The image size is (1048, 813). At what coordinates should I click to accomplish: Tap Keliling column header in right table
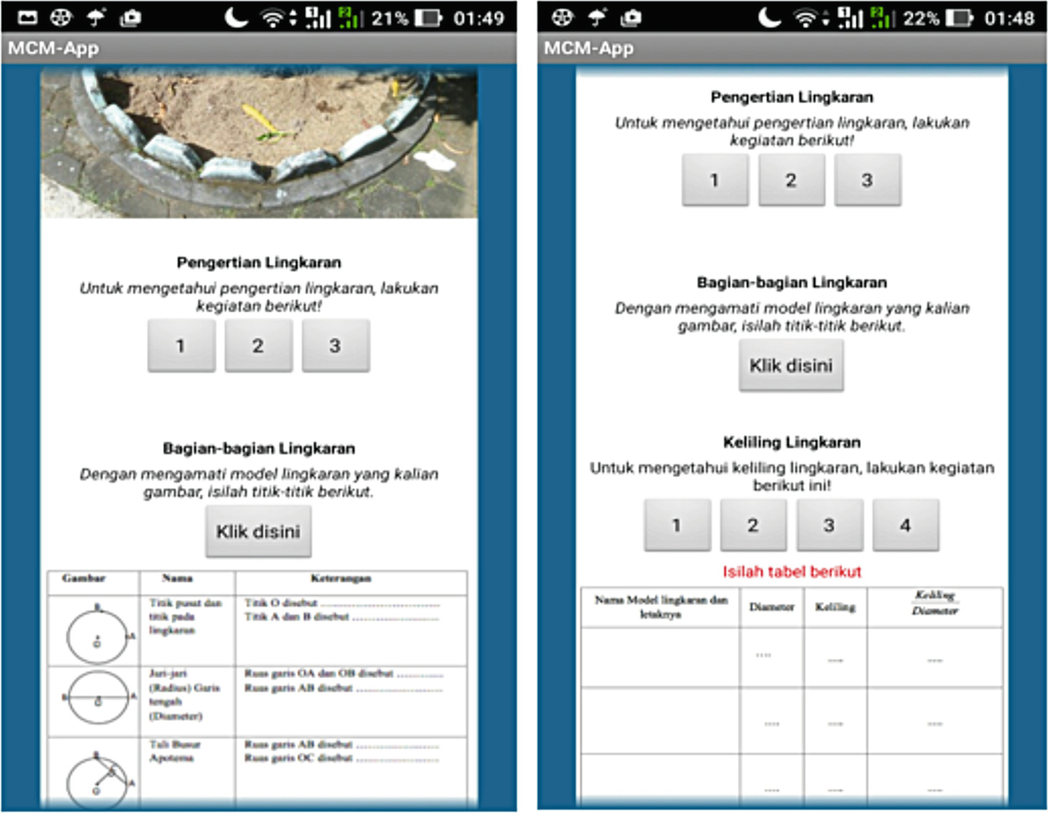[x=835, y=607]
